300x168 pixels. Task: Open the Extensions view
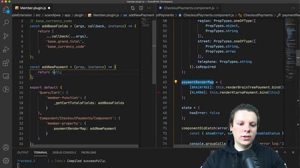[6, 63]
